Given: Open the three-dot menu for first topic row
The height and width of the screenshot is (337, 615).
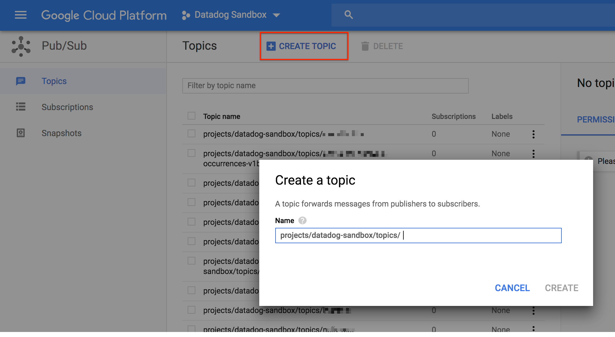Looking at the screenshot, I should [x=533, y=134].
